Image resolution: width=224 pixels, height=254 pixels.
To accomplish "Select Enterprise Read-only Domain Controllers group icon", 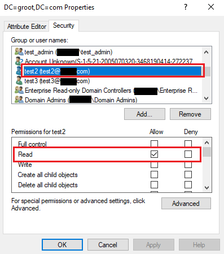I will pyautogui.click(x=19, y=90).
